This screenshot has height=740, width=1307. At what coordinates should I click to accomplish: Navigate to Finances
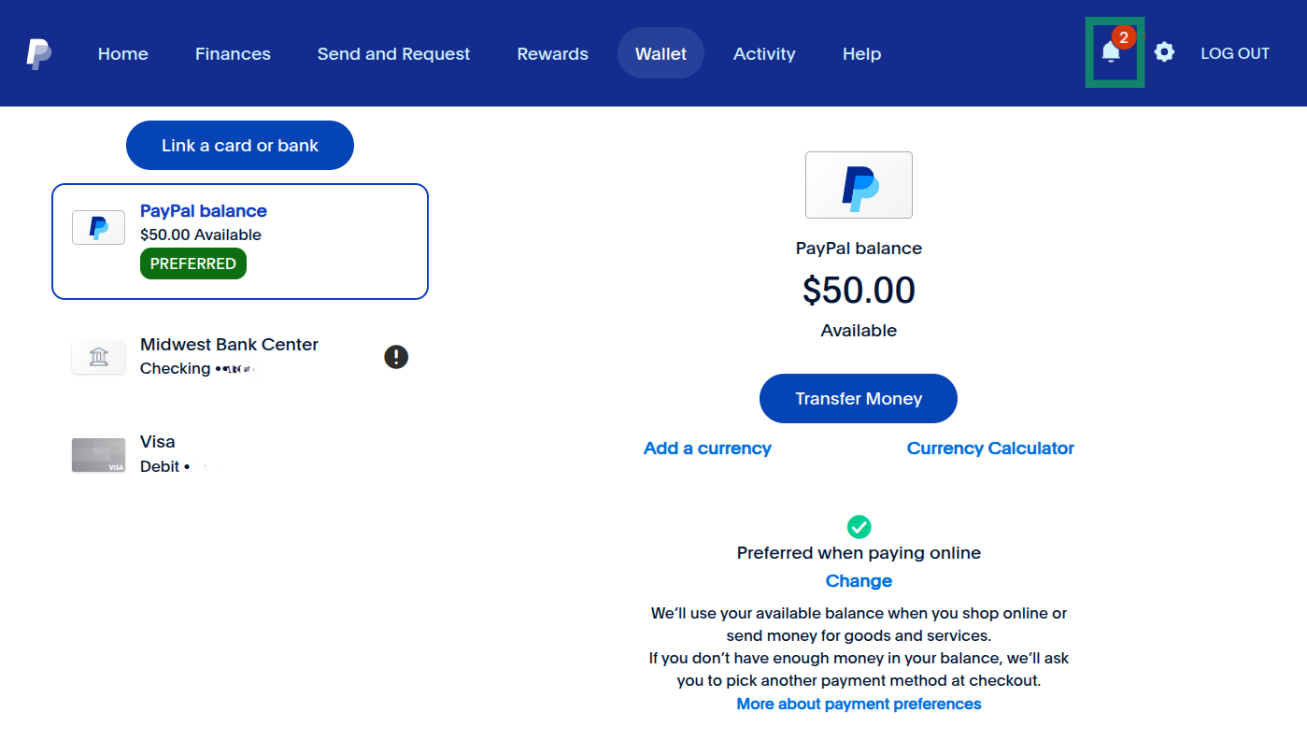[233, 53]
